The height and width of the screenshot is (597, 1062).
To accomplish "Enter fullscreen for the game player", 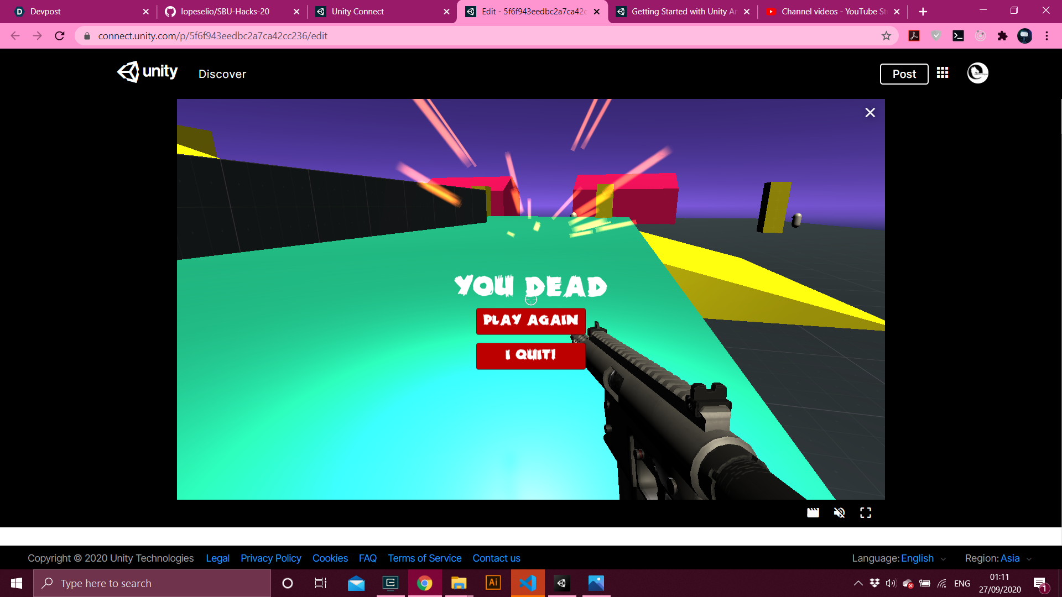I will 866,513.
